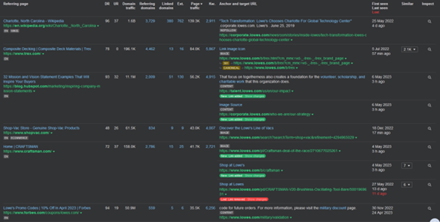Open 5,867 keywords for Trex row

click(x=210, y=49)
